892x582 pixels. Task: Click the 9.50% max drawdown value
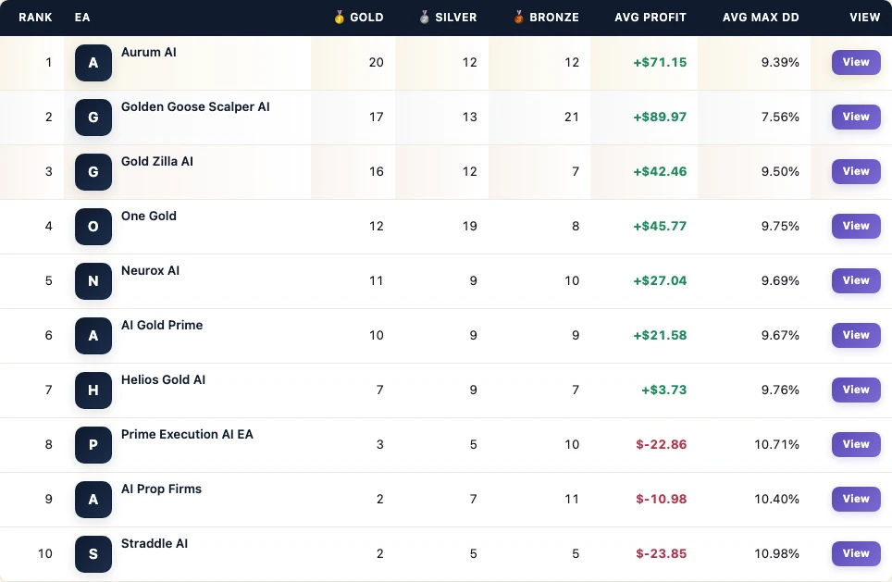(x=780, y=172)
